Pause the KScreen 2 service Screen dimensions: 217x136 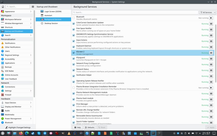click(x=211, y=53)
